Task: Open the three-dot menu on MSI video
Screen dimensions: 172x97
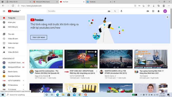Action: [97, 71]
